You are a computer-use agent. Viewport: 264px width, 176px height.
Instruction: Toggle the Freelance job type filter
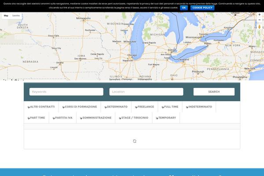144,107
